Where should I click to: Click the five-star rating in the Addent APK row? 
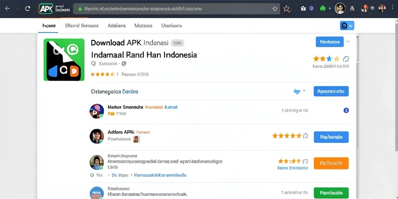coord(287,136)
